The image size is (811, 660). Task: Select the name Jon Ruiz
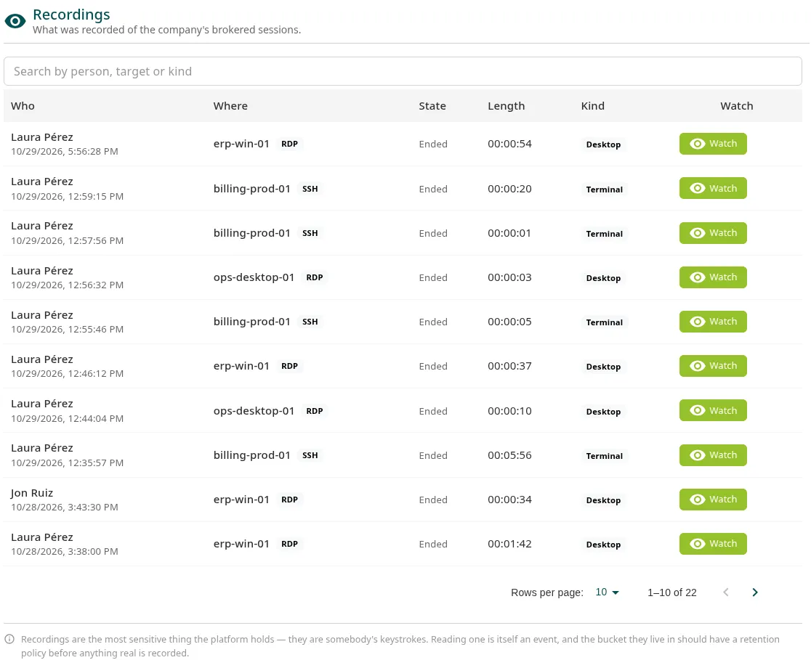click(x=32, y=493)
